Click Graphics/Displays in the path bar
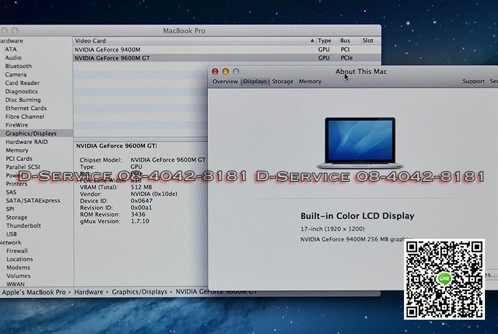 [x=139, y=292]
